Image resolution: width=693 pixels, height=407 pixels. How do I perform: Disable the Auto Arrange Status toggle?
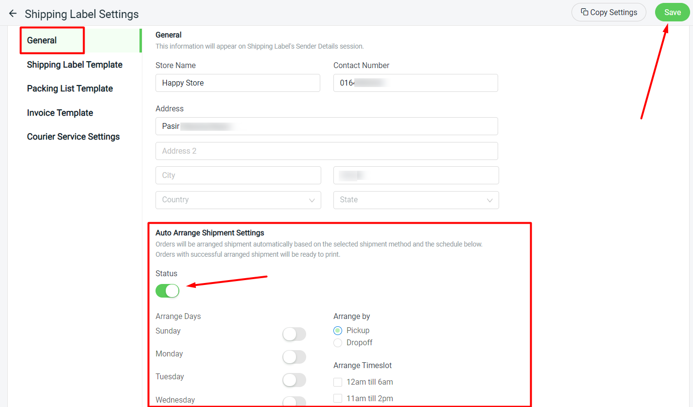tap(168, 291)
